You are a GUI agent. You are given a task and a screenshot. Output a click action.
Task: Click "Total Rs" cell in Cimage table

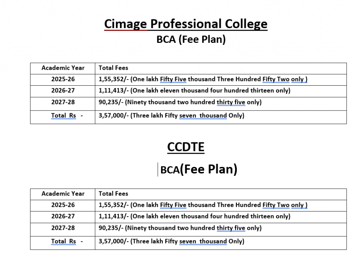pyautogui.click(x=64, y=115)
